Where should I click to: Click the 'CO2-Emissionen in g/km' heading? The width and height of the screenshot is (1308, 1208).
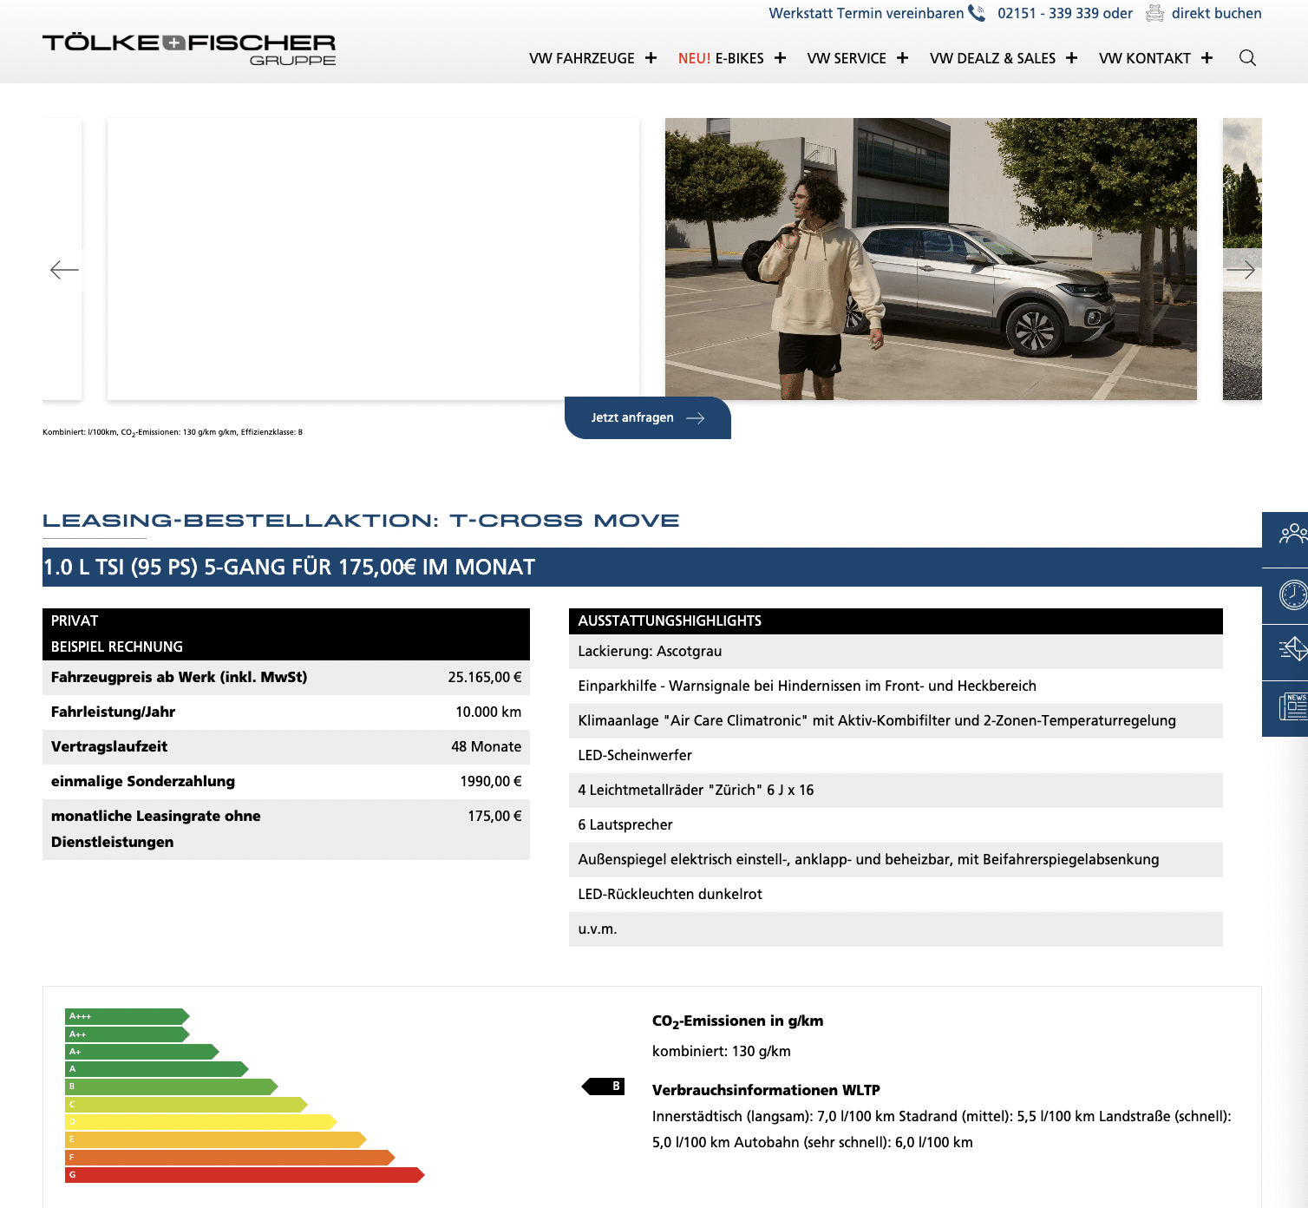point(737,1021)
